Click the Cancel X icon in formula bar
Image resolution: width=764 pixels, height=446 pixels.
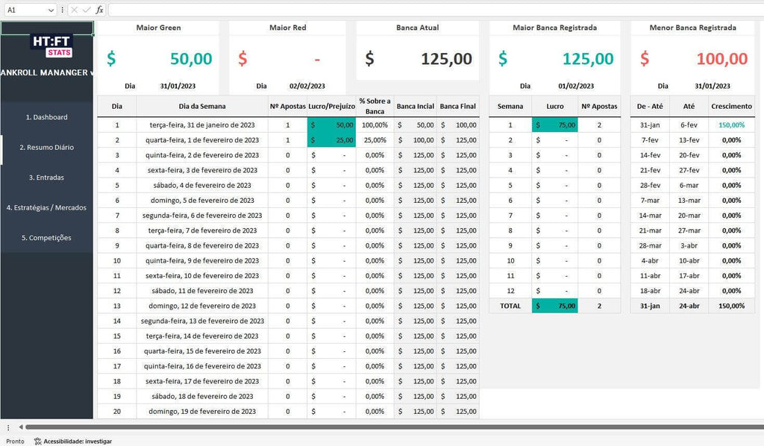[x=75, y=10]
